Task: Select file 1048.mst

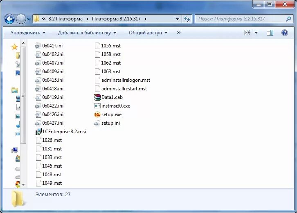Action: pyautogui.click(x=49, y=175)
